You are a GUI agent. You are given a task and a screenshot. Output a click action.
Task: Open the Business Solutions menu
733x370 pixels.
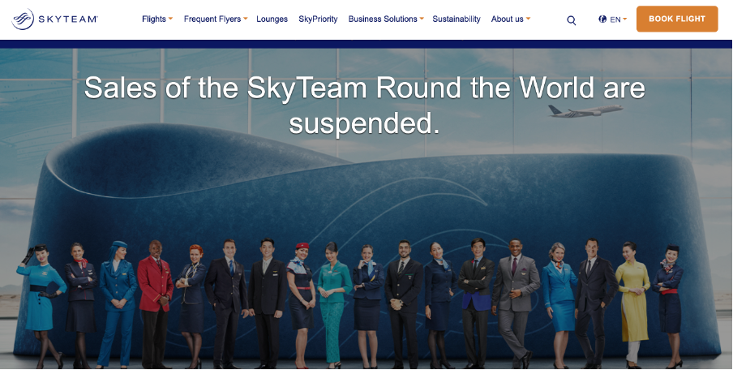click(383, 19)
